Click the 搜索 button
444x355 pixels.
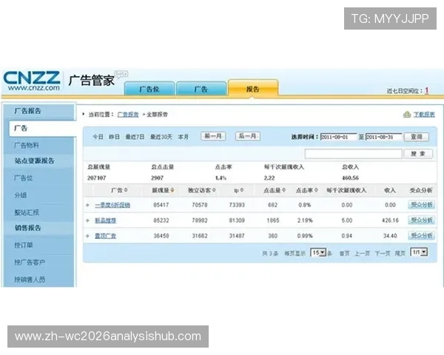click(x=418, y=154)
